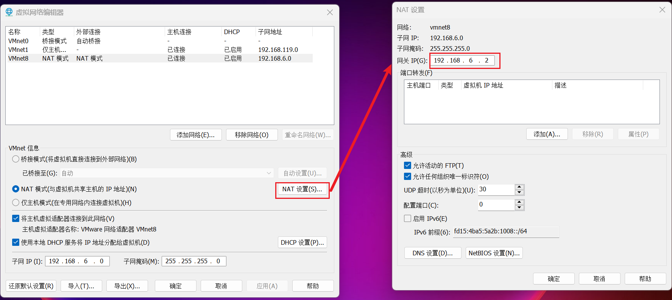This screenshot has width=672, height=300.
Task: Select 桥接模式 radio button
Action: 16,159
